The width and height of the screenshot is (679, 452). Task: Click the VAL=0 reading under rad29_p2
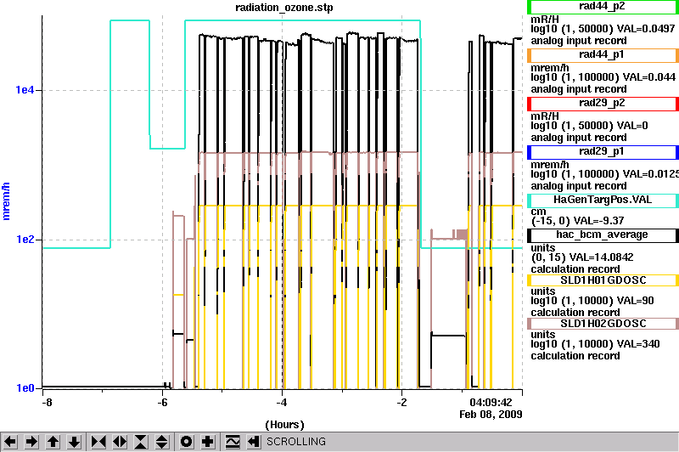click(632, 126)
